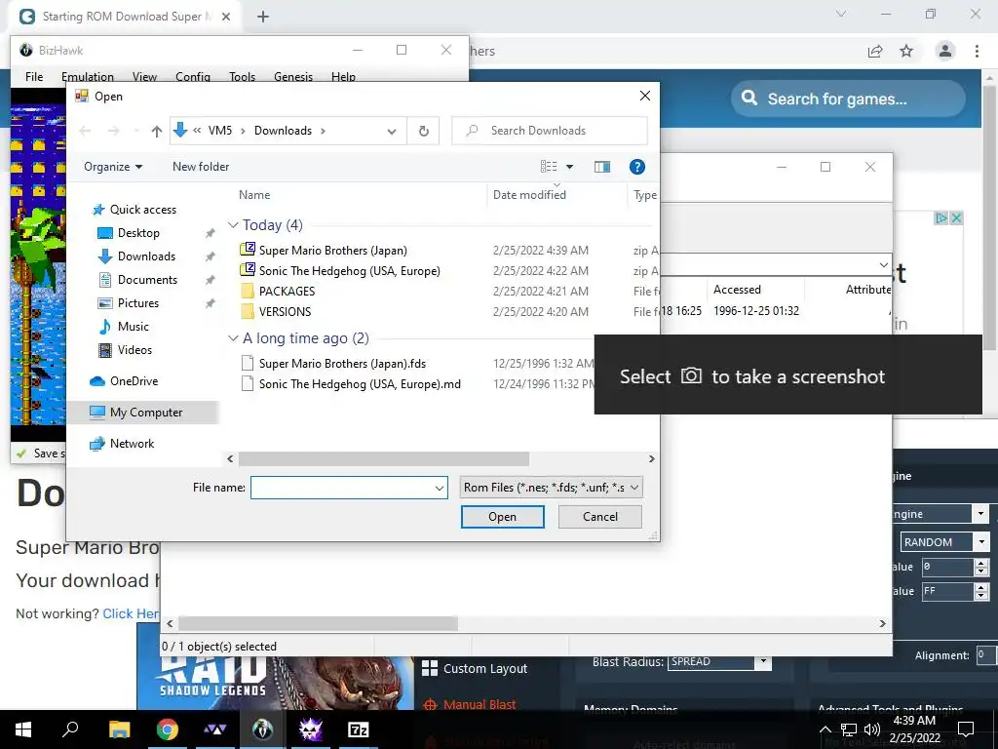Cancel the Open dialog
998x749 pixels.
pyautogui.click(x=599, y=517)
